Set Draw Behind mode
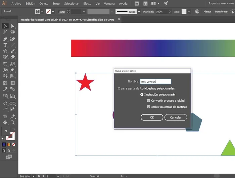The height and width of the screenshot is (178, 235). coord(9,150)
